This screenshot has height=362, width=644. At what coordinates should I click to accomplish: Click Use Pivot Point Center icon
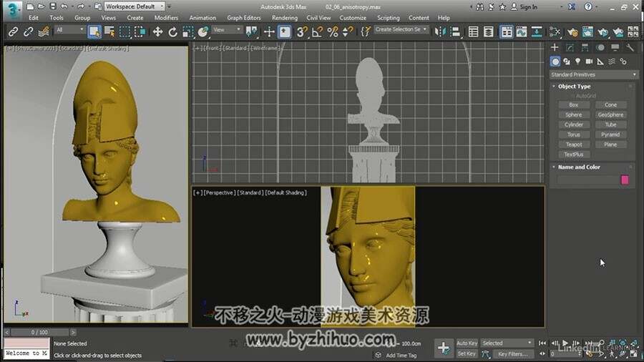click(251, 31)
